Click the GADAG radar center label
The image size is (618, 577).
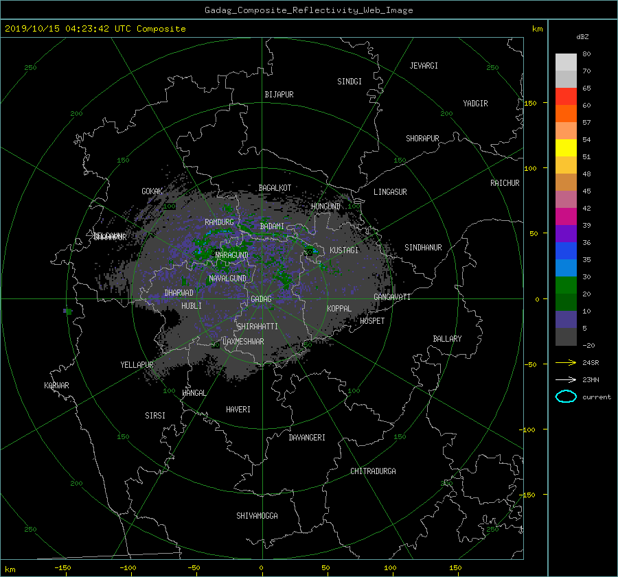pos(262,299)
